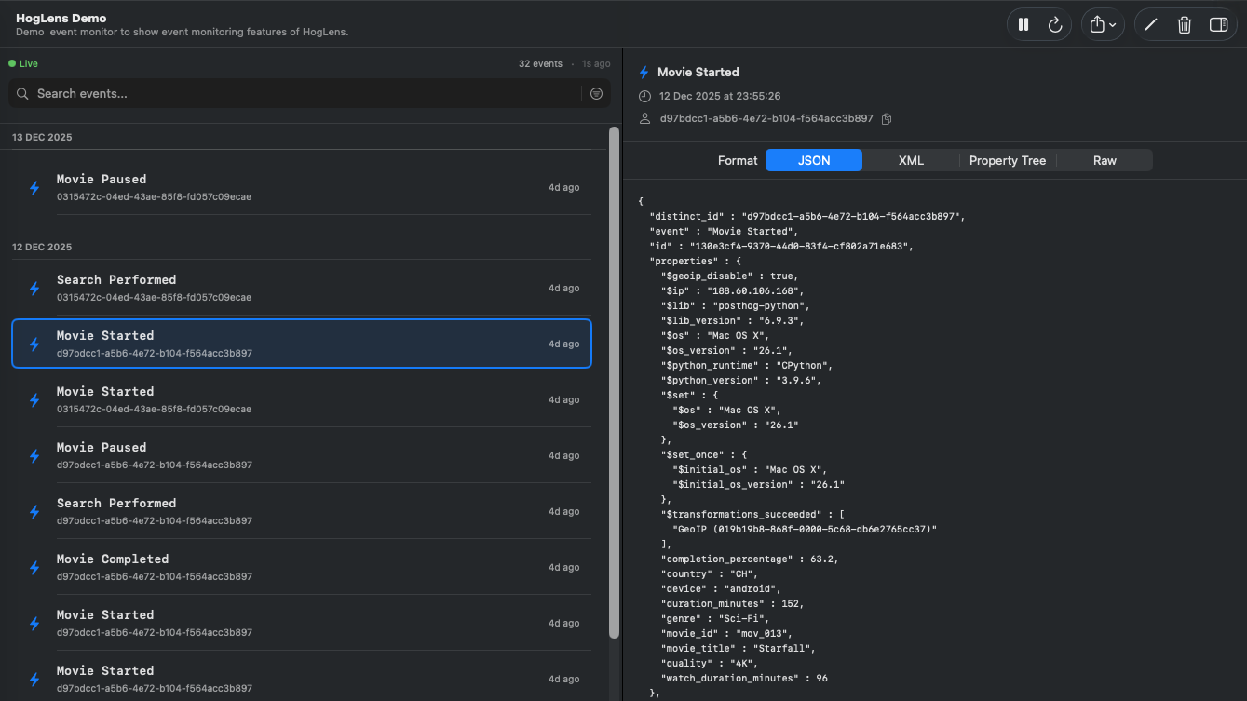This screenshot has height=701, width=1247.
Task: Switch to the XML format tab
Action: [911, 160]
